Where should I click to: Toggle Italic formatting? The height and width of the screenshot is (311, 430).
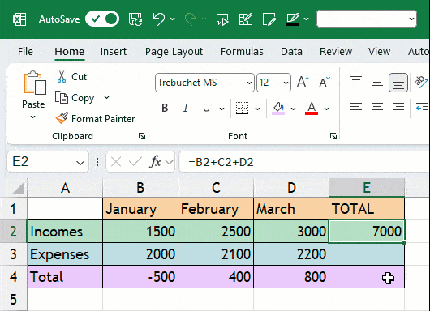pos(186,109)
